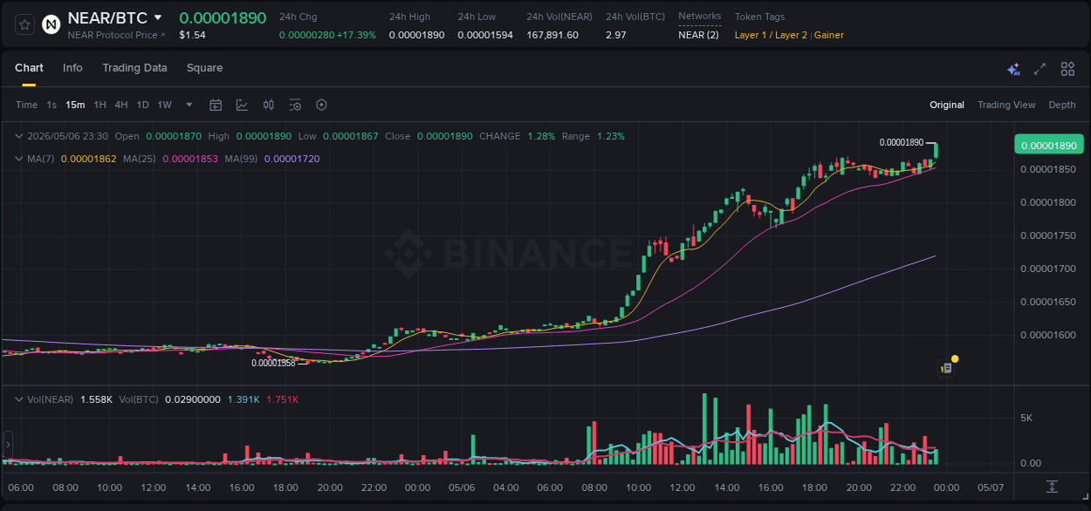Collapse the OHLC data row chevron
The height and width of the screenshot is (511, 1091).
click(x=19, y=136)
